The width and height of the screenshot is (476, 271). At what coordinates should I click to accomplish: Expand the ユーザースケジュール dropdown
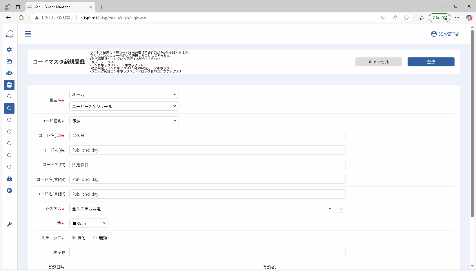[124, 106]
